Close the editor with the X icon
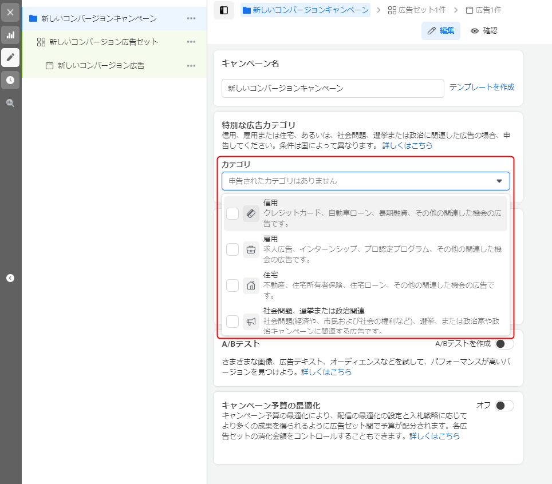Screen dimensions: 552x484 tap(10, 12)
